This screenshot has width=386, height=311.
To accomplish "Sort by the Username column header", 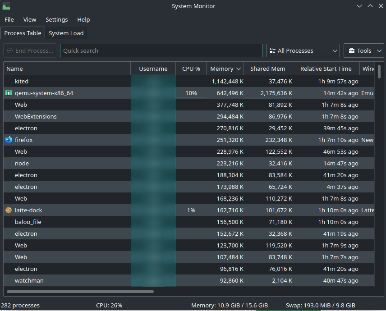I will 153,69.
